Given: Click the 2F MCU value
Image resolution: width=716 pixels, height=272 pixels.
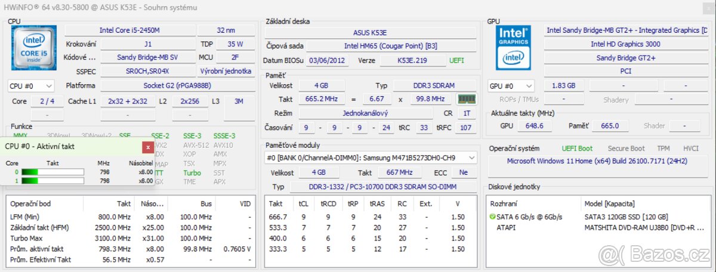Looking at the screenshot, I should coord(235,58).
